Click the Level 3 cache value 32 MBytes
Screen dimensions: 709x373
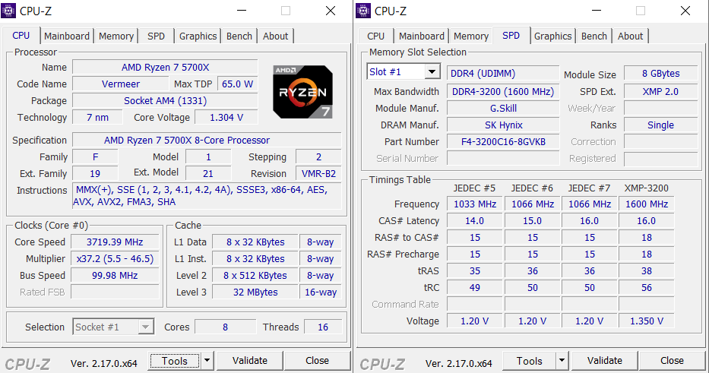coord(255,292)
